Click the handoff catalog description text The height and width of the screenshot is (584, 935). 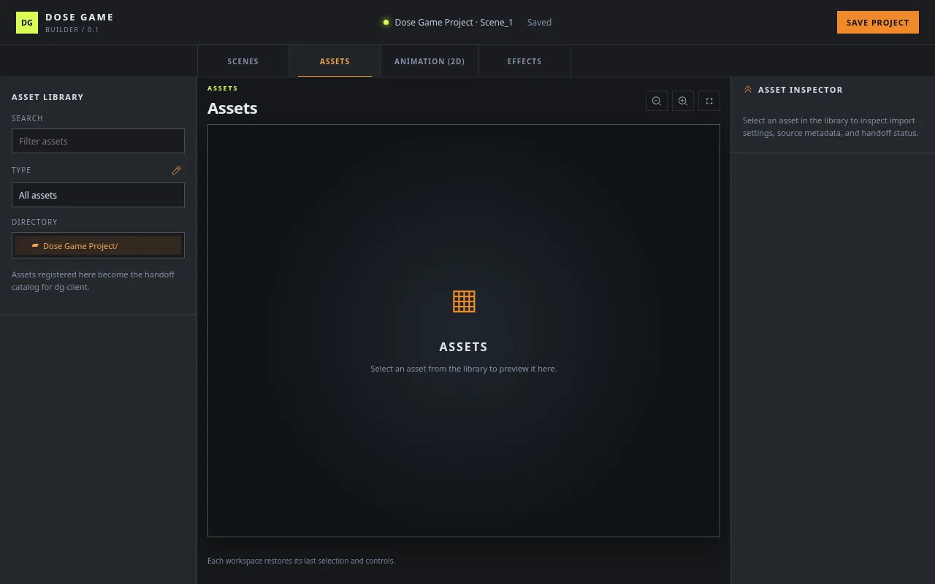[x=93, y=281]
